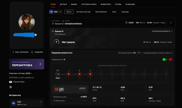The image size is (182, 108).
Task: Click the 1.21 rating value
Action: point(61,89)
